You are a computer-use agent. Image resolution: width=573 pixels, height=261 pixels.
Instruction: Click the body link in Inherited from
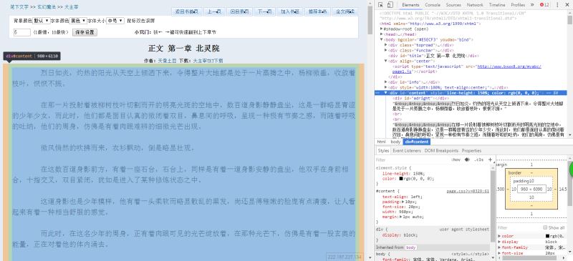point(411,247)
